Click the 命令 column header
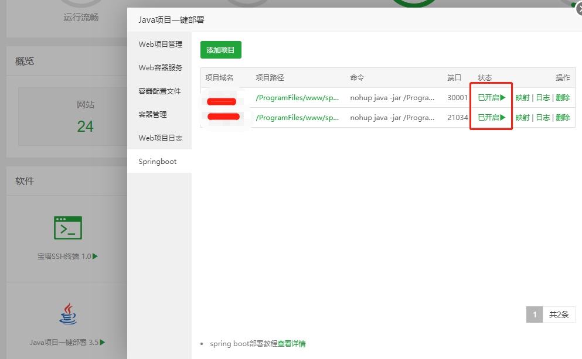The height and width of the screenshot is (359, 582). click(x=357, y=77)
